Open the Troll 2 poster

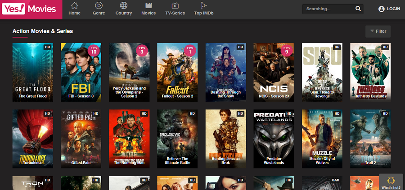tap(370, 139)
